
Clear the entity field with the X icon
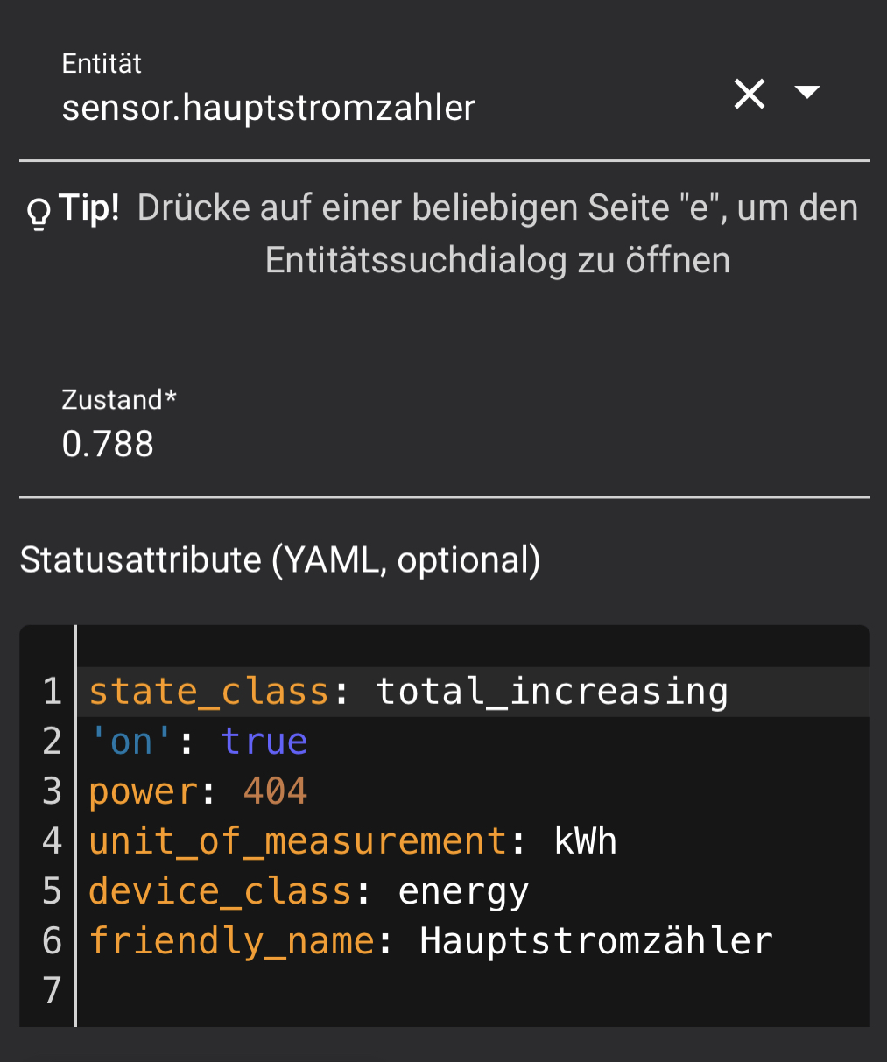(x=750, y=94)
